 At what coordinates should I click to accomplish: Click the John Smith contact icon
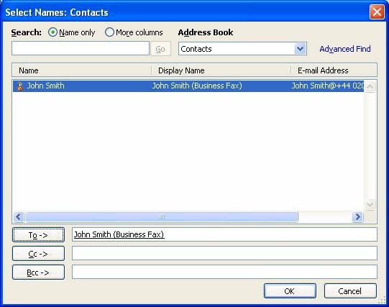point(20,86)
